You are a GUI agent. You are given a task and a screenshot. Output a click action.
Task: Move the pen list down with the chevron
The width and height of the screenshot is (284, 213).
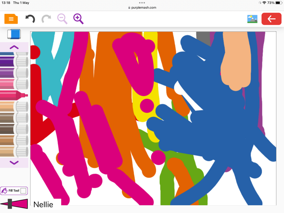14,163
